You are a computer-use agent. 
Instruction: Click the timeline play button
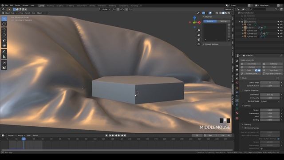pyautogui.click(x=119, y=136)
